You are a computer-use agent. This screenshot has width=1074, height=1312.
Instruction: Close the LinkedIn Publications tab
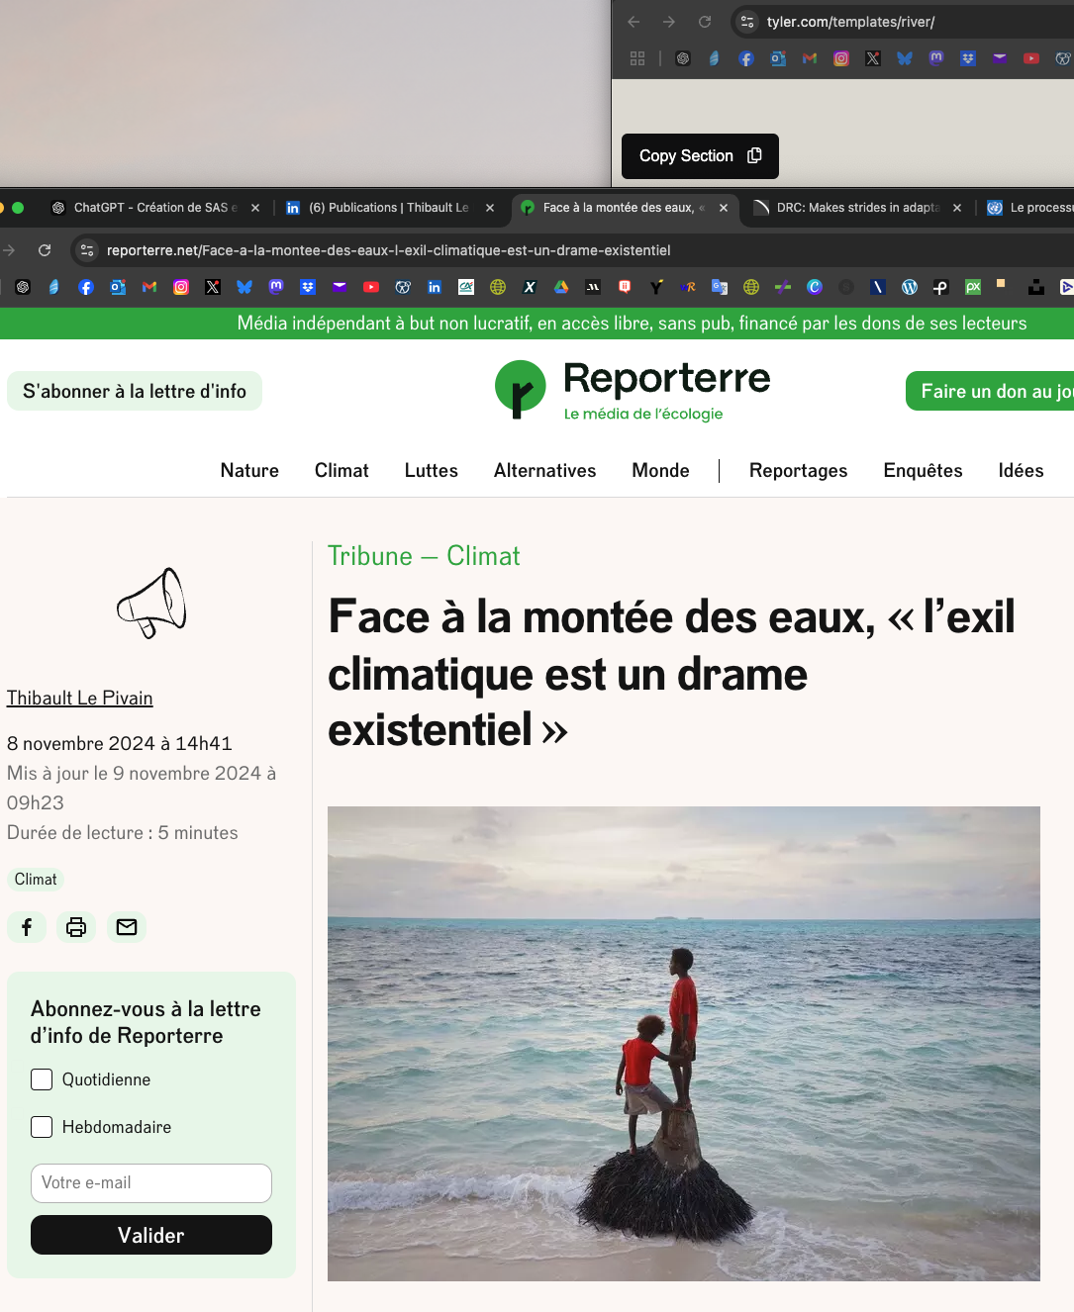[x=490, y=208]
